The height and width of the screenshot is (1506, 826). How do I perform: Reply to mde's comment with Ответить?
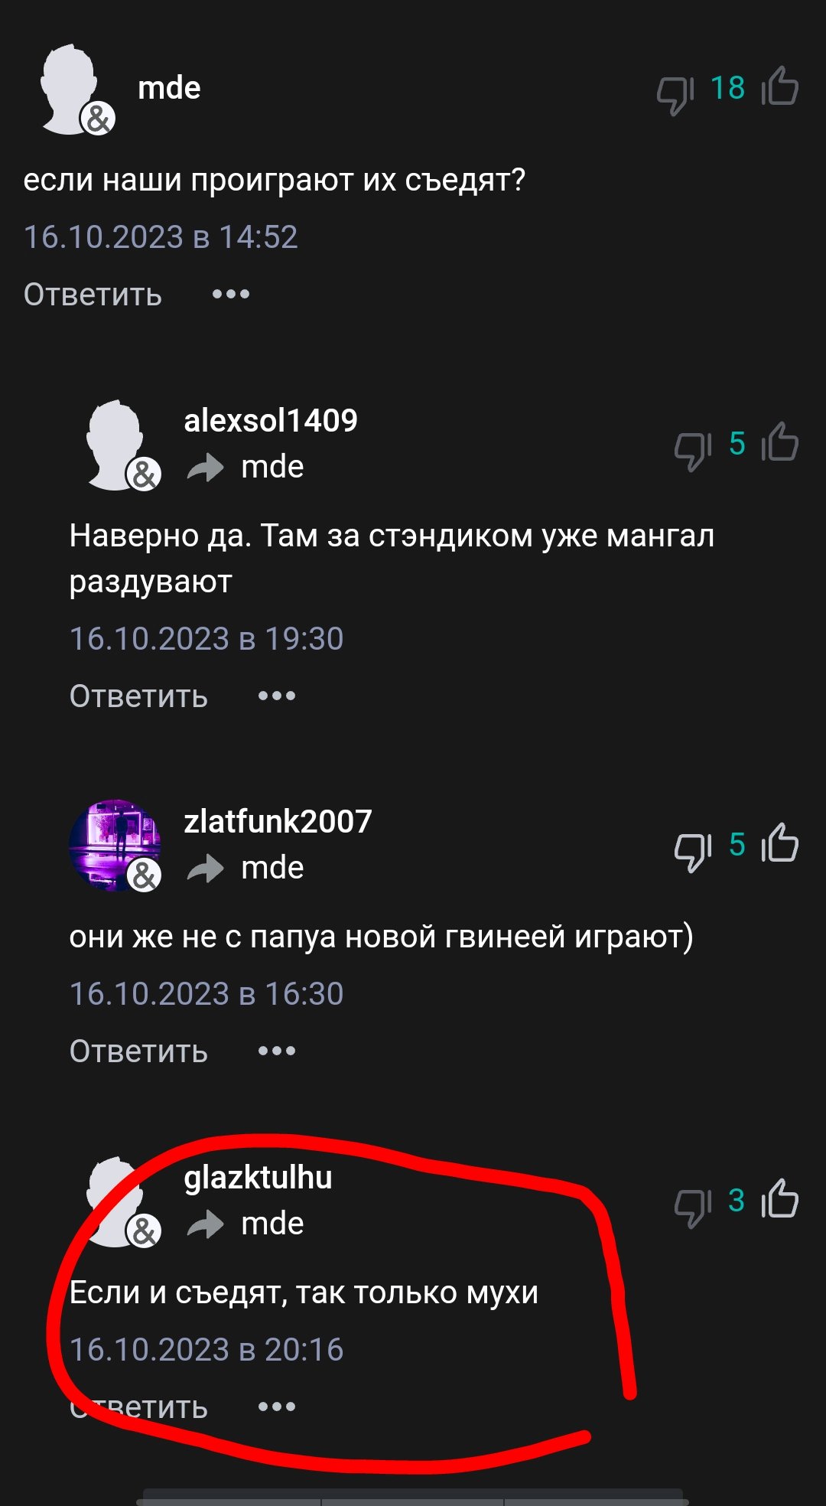(x=93, y=295)
